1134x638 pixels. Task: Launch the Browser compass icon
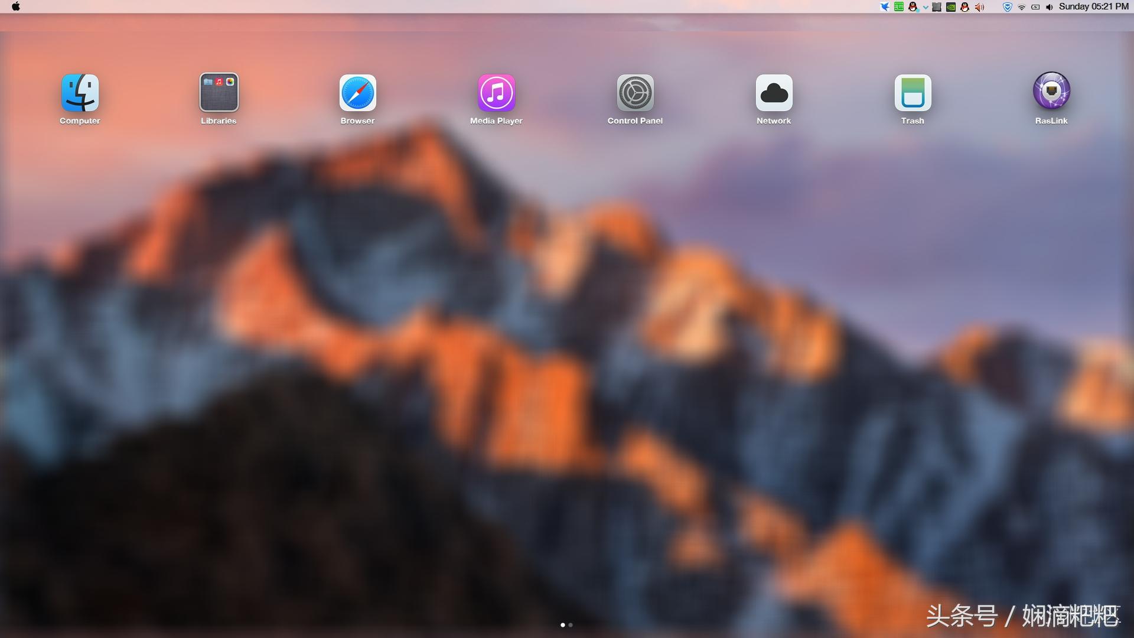click(357, 93)
